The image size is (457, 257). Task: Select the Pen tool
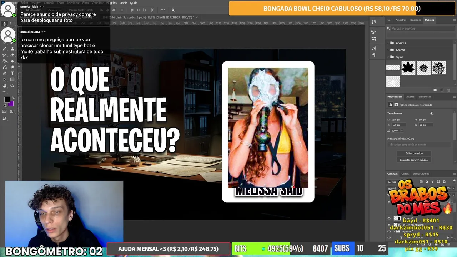tap(5, 73)
